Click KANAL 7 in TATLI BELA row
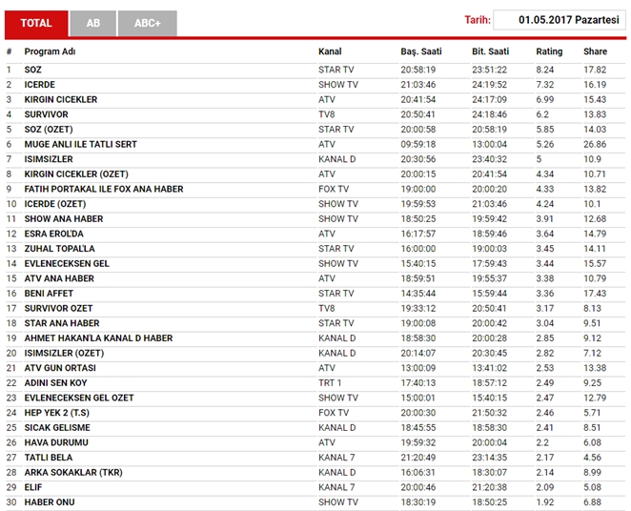 (x=336, y=457)
